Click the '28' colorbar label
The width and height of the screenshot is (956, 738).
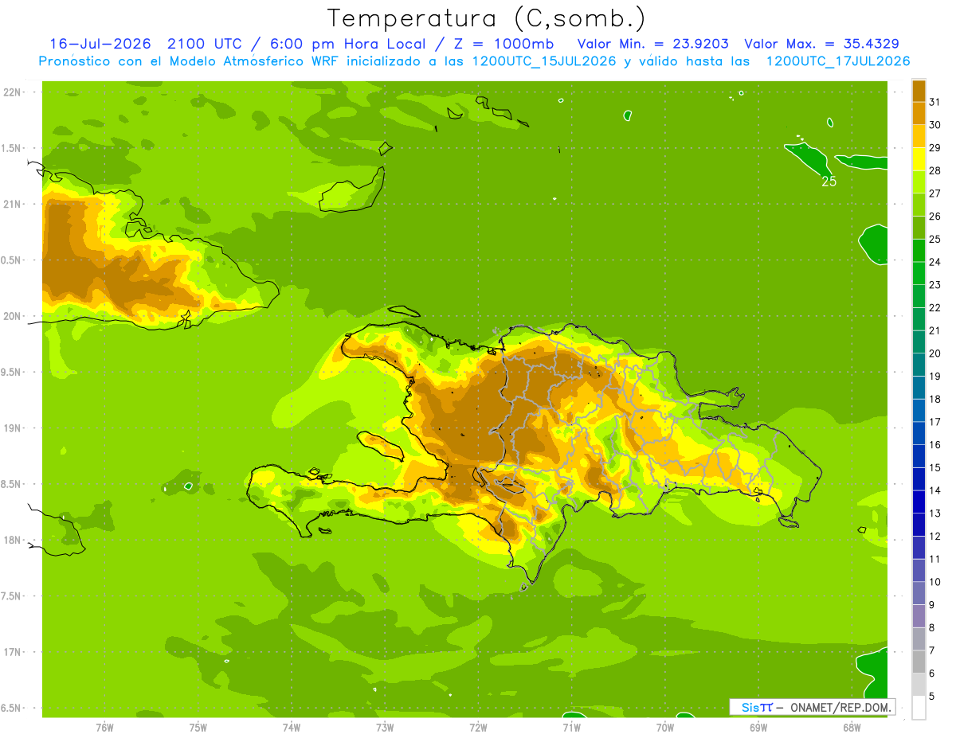[x=934, y=170]
